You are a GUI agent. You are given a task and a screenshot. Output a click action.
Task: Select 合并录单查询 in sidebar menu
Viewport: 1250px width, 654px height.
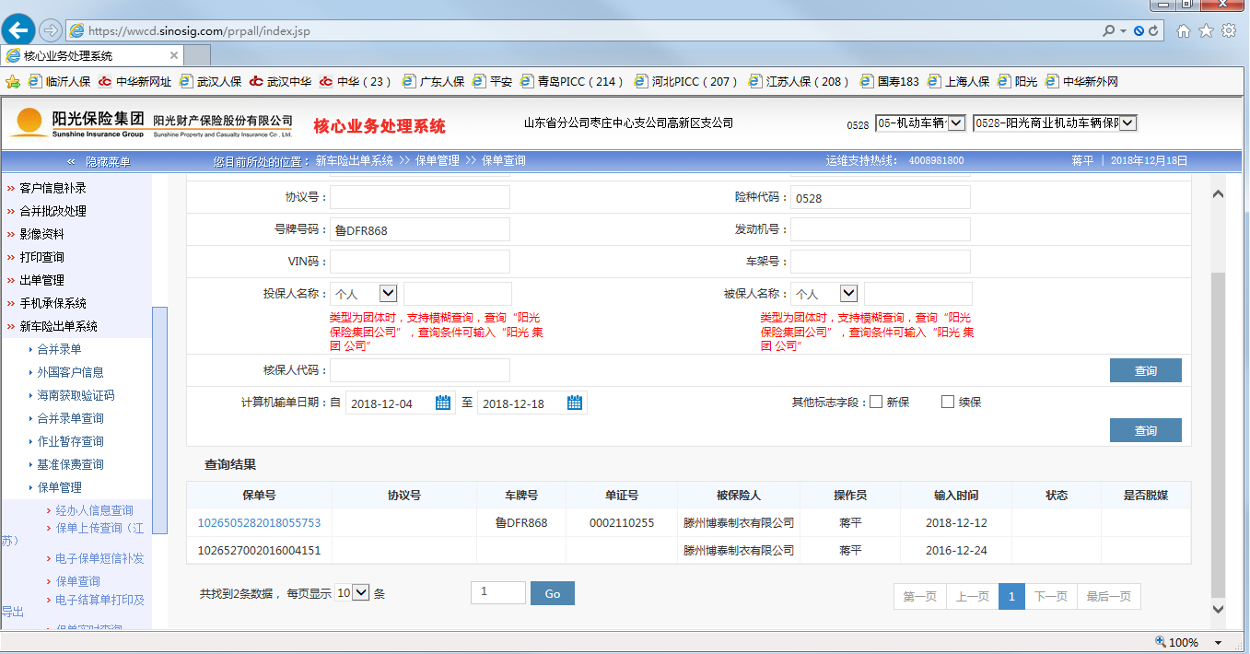coord(70,418)
